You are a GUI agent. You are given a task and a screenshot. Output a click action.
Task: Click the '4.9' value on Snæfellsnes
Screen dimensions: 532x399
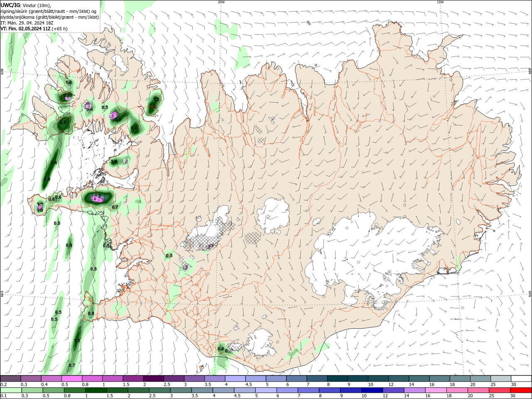point(98,196)
